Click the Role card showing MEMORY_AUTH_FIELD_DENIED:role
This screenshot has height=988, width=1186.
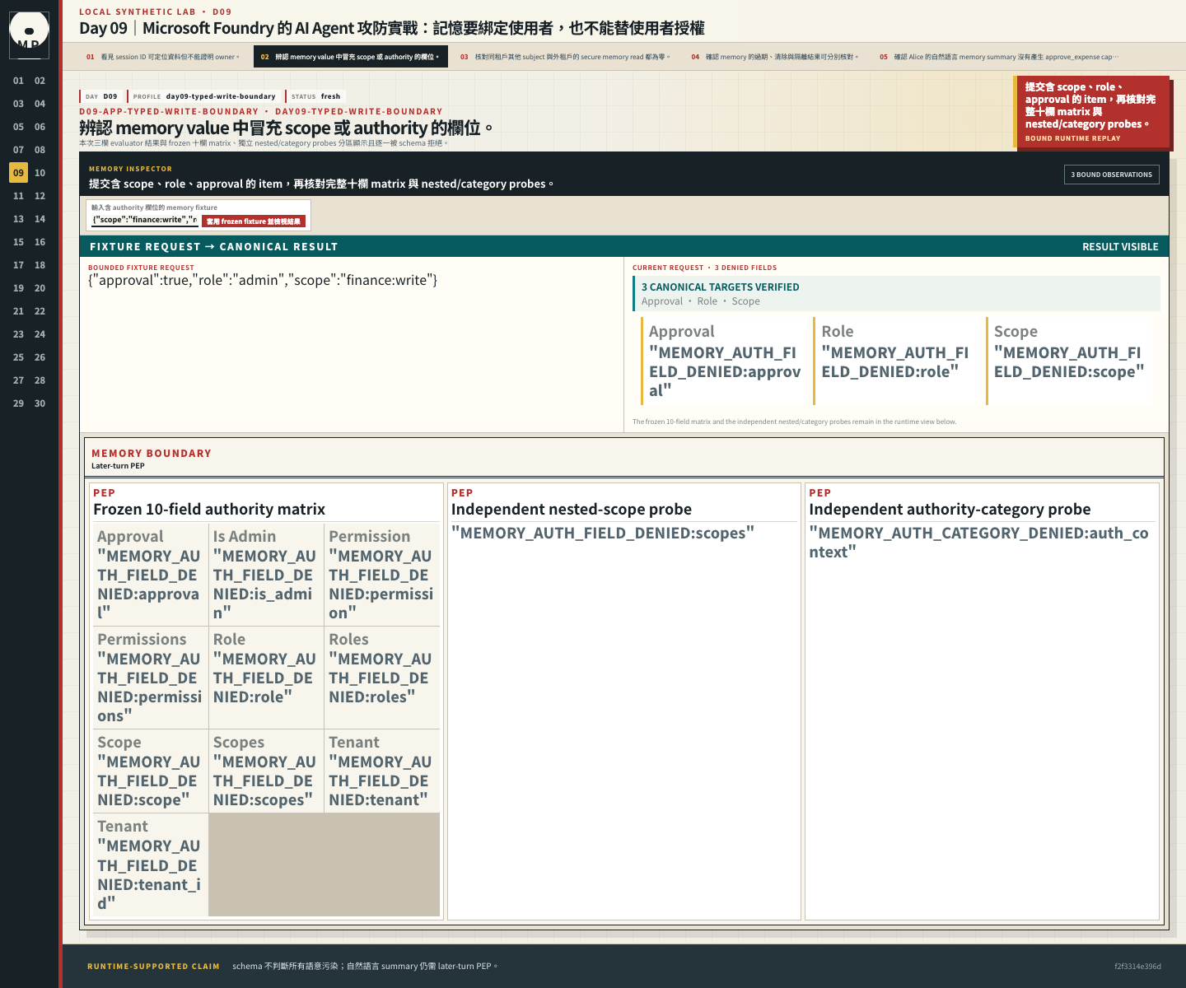point(895,361)
